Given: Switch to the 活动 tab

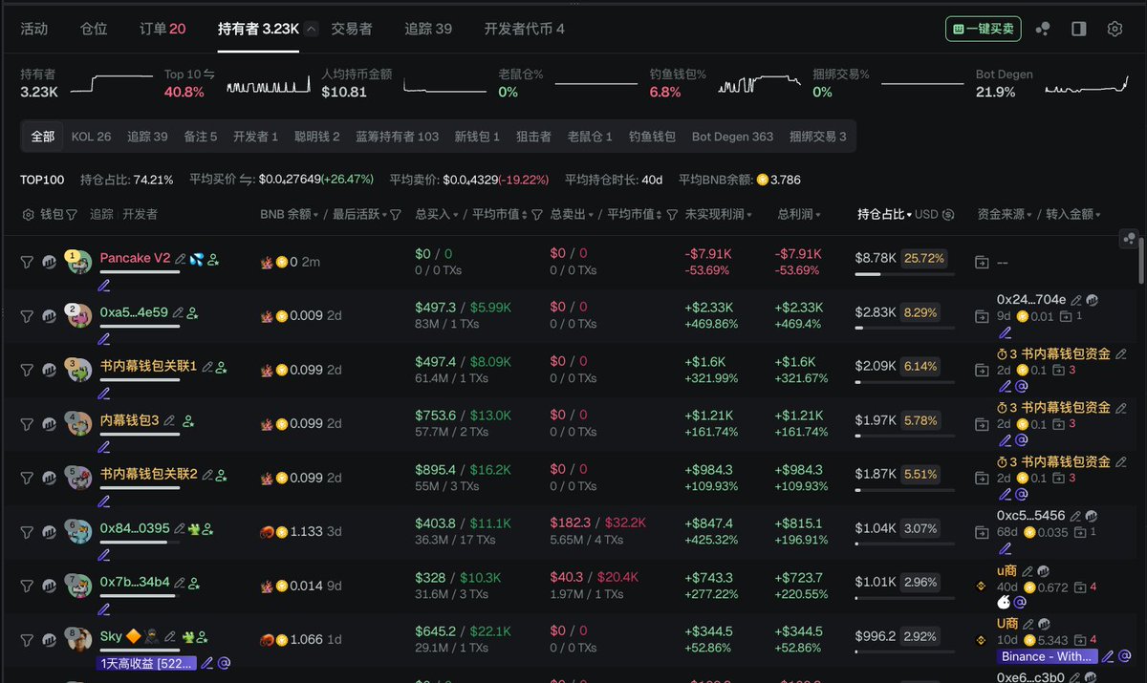Looking at the screenshot, I should [x=34, y=29].
